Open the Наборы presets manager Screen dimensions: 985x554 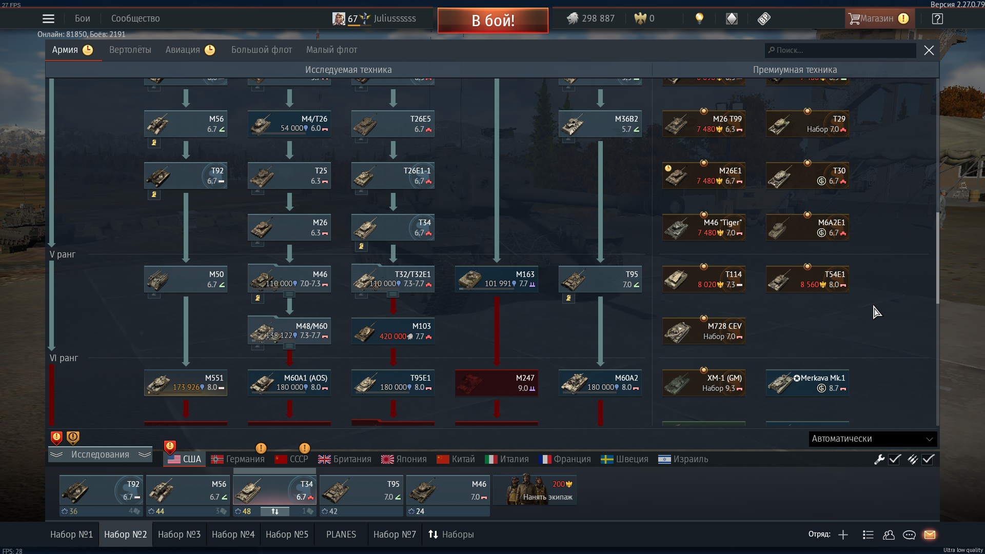pyautogui.click(x=451, y=535)
